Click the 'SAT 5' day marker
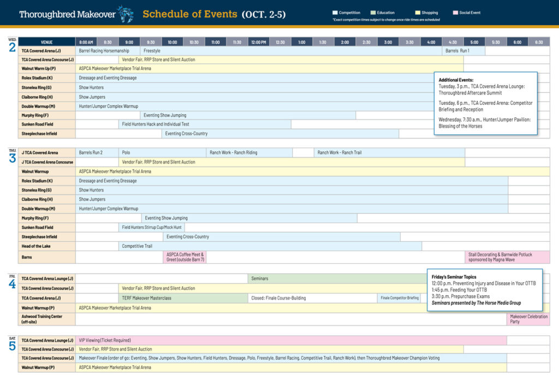The image size is (559, 375). [12, 344]
